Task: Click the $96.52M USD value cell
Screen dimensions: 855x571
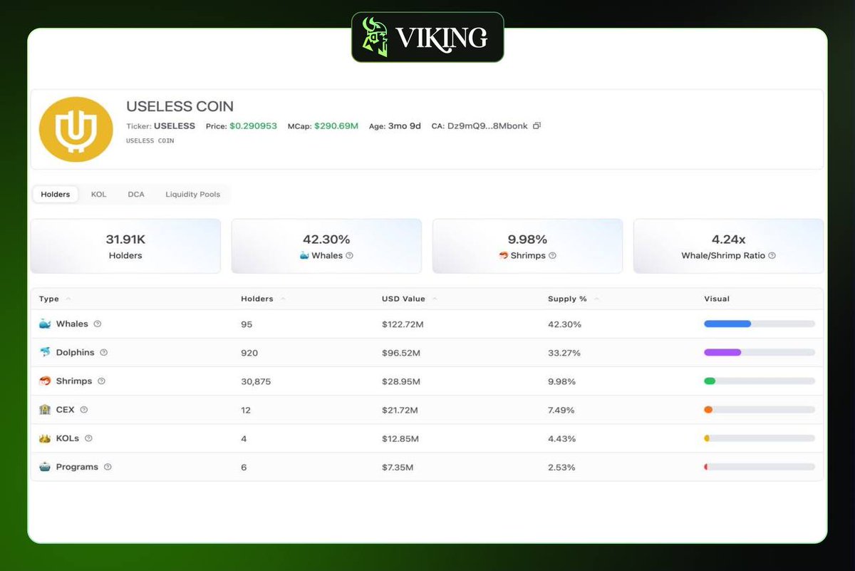Action: (401, 353)
